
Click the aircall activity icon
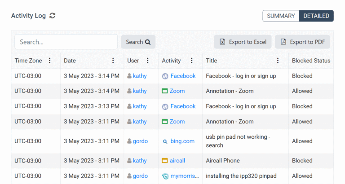pos(165,161)
